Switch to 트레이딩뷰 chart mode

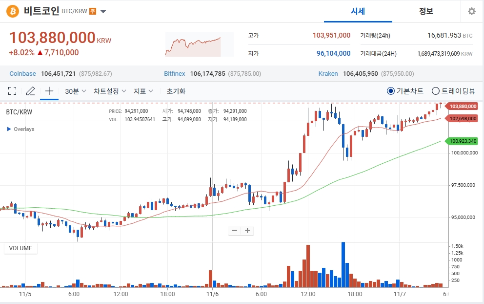click(x=435, y=91)
